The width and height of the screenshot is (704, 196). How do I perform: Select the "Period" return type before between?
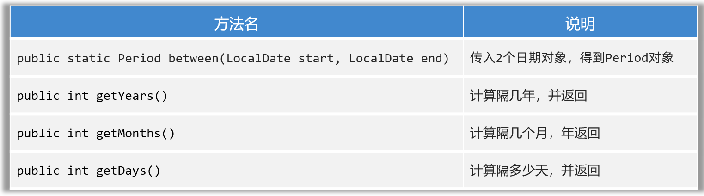pyautogui.click(x=139, y=59)
